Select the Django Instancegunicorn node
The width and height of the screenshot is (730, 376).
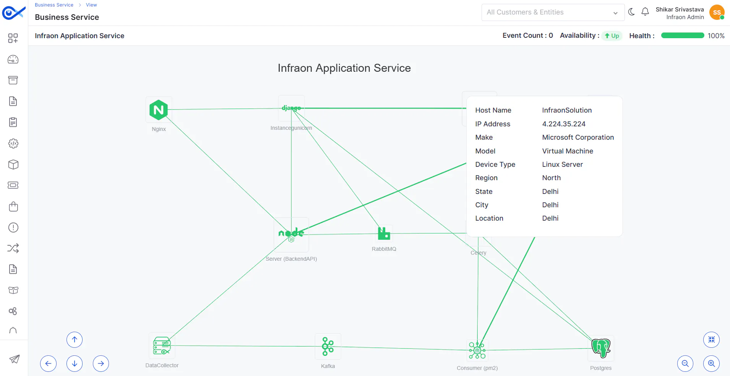coord(291,108)
